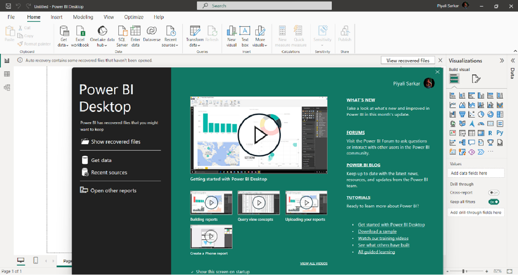Click the Add data fields here well
Viewport: 518px width, 275px height.
click(476, 173)
